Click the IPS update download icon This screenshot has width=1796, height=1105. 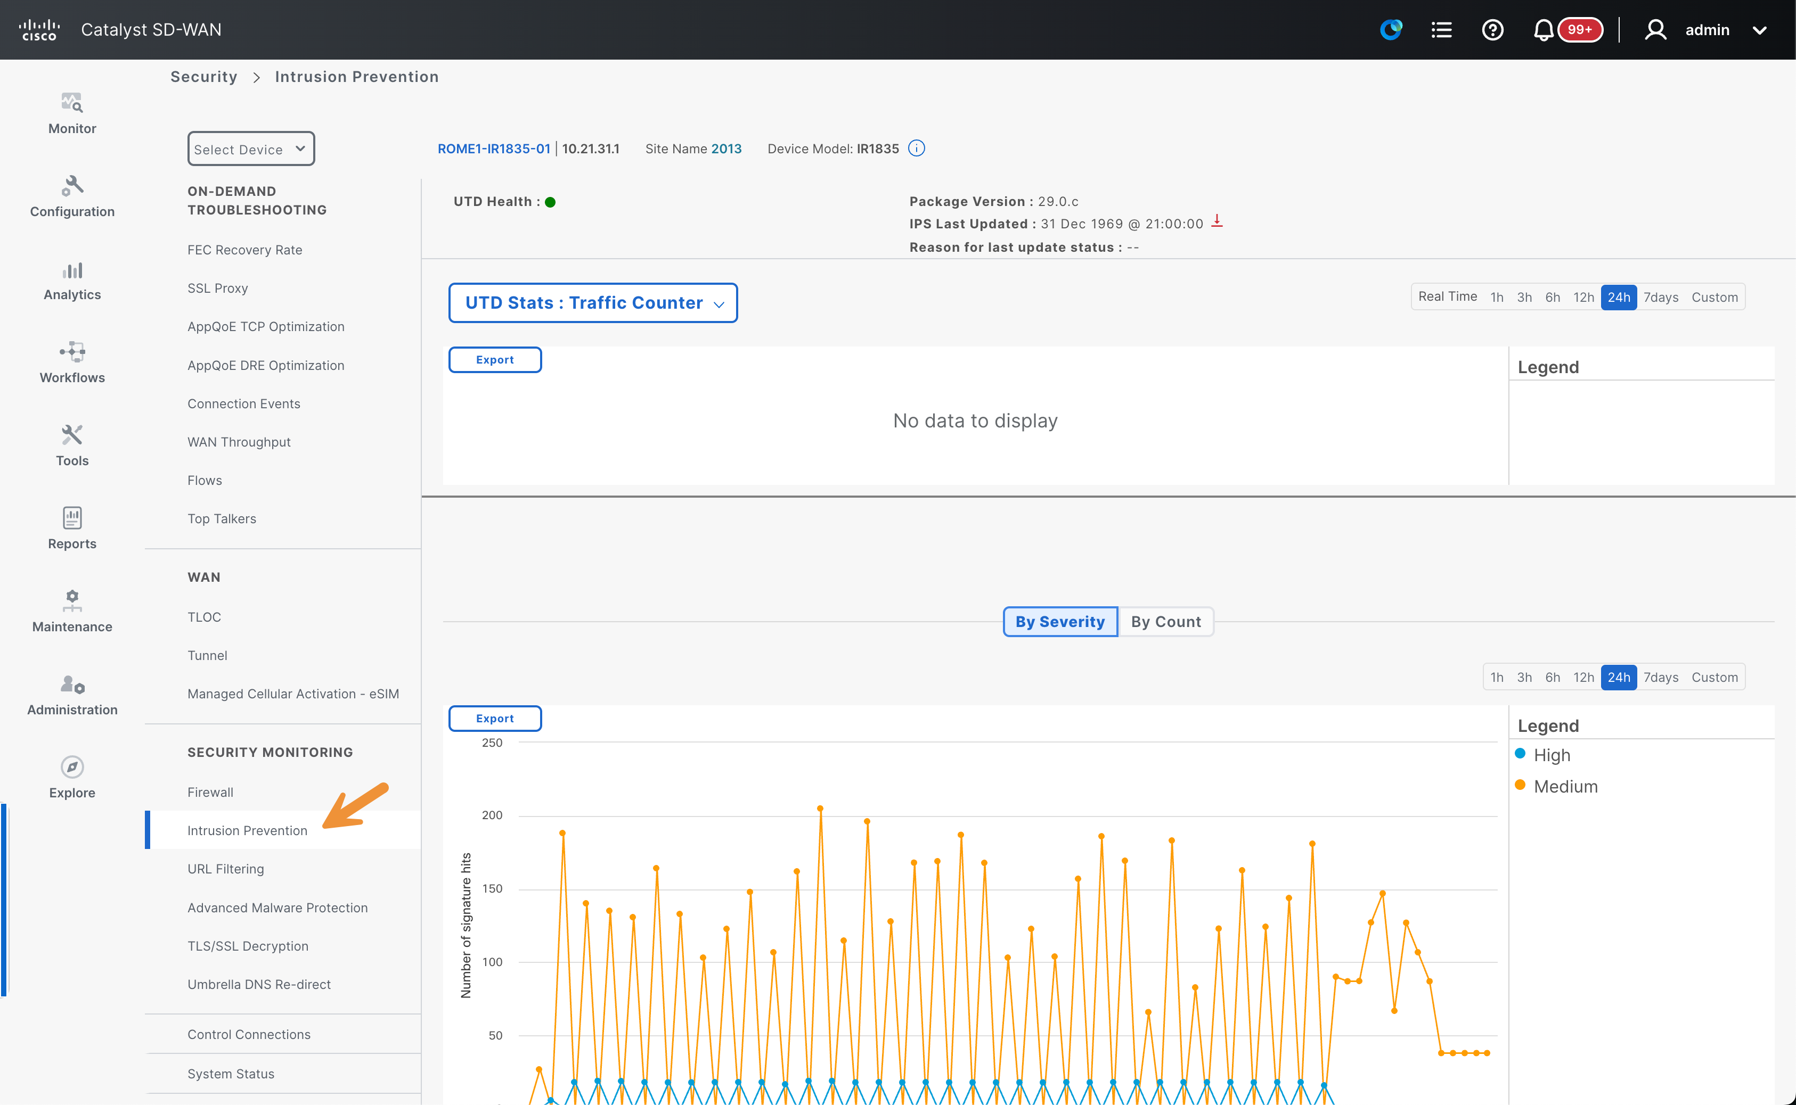pyautogui.click(x=1217, y=221)
